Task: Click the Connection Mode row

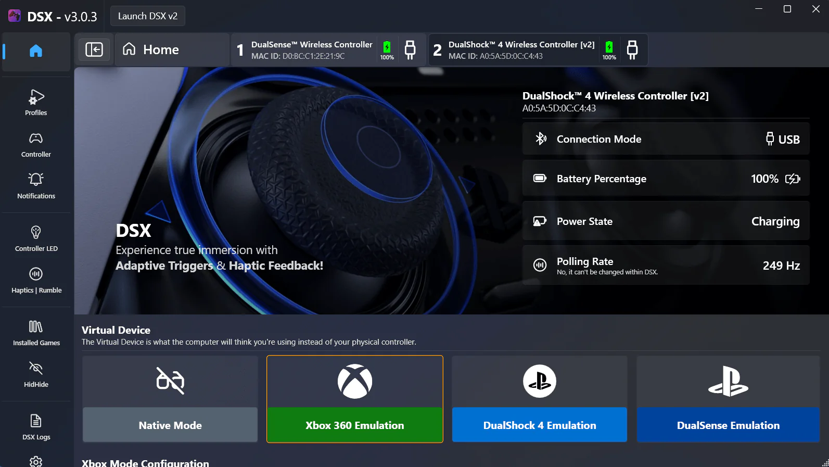Action: point(666,139)
